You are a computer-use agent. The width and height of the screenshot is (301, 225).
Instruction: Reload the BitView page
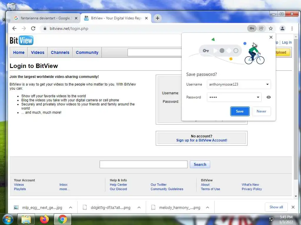[33, 28]
